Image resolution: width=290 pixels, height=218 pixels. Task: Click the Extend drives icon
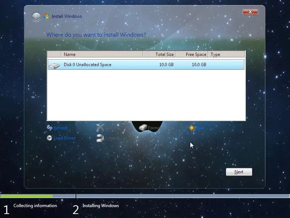click(x=100, y=138)
